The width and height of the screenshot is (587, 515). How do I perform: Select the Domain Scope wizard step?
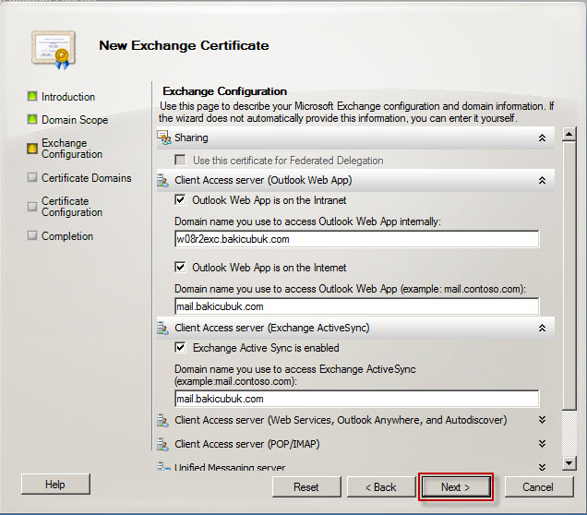75,120
